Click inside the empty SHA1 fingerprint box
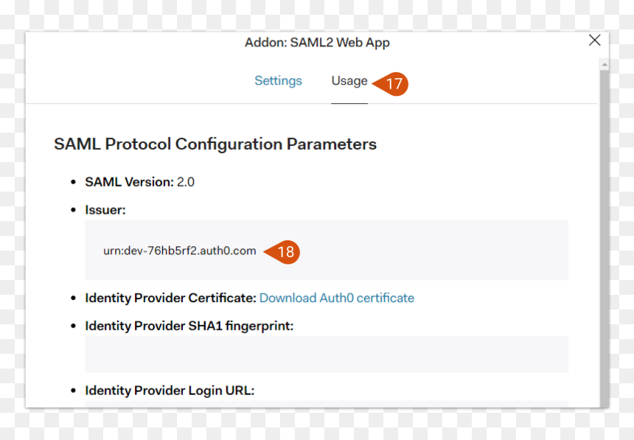 point(327,355)
